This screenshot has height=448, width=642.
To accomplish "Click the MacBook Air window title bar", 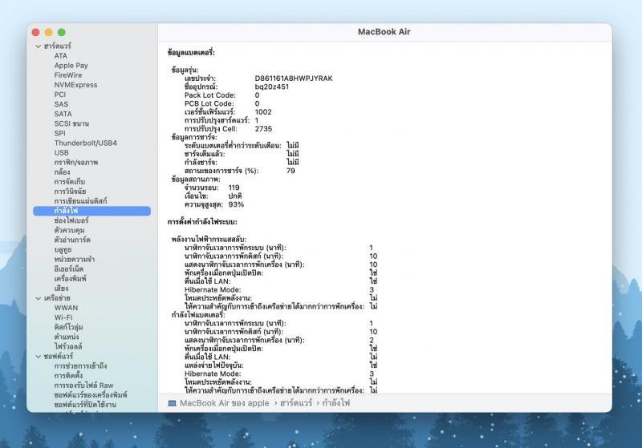I will tap(384, 31).
